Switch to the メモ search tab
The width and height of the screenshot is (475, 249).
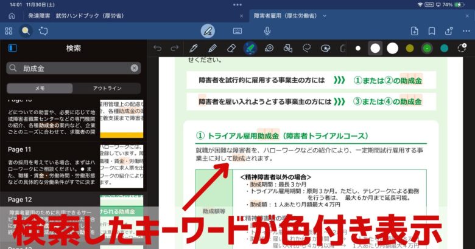40,88
